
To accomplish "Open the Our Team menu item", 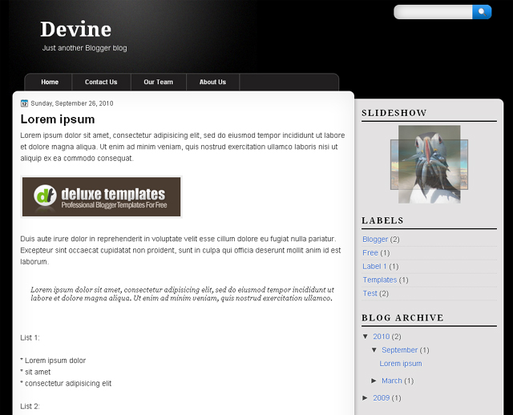I will click(x=159, y=82).
